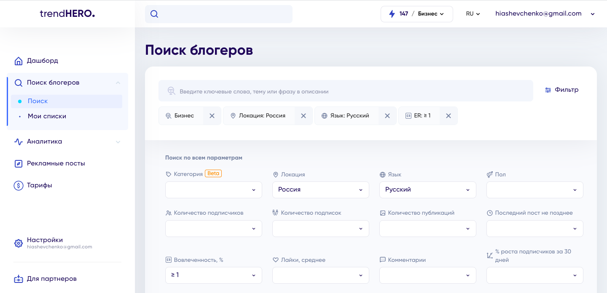Click the Количество публикаций image icon
This screenshot has height=293, width=607.
[x=383, y=213]
